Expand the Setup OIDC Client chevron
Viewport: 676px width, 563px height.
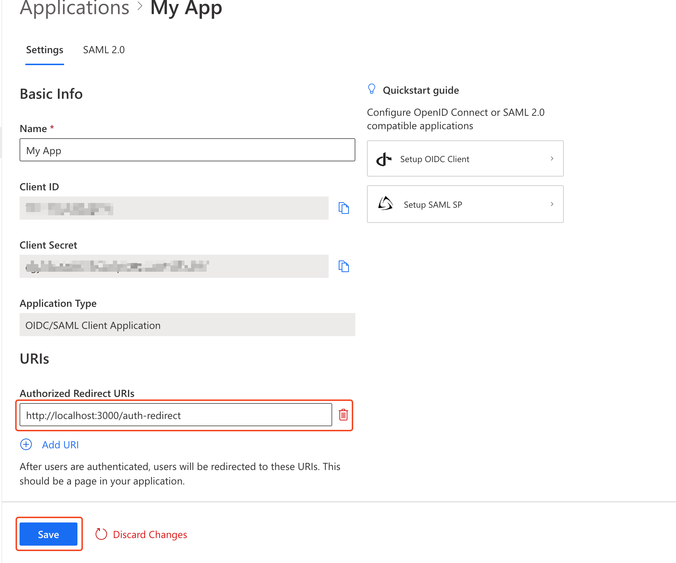coord(552,158)
